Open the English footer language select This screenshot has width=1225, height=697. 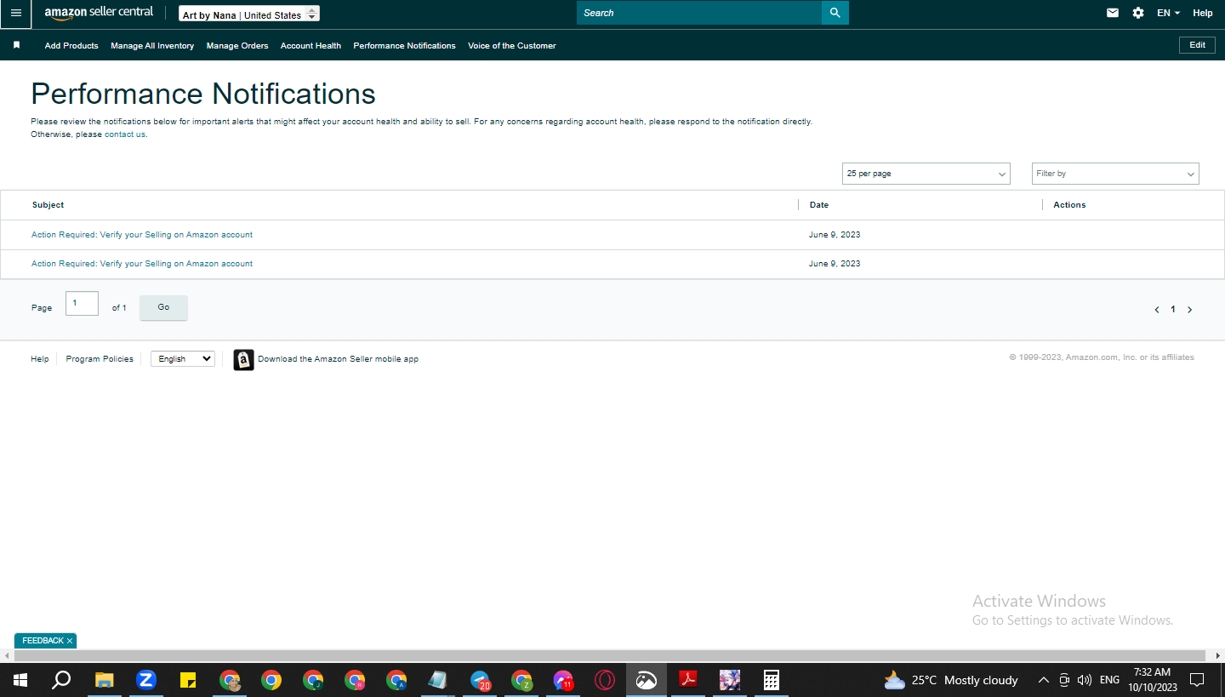[183, 359]
